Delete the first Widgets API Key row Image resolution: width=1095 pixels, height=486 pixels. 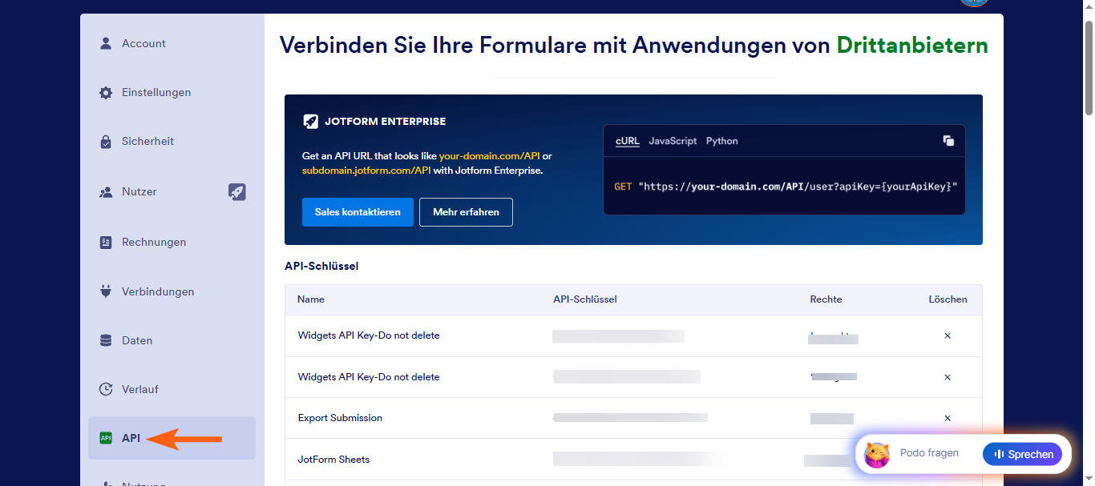point(948,335)
